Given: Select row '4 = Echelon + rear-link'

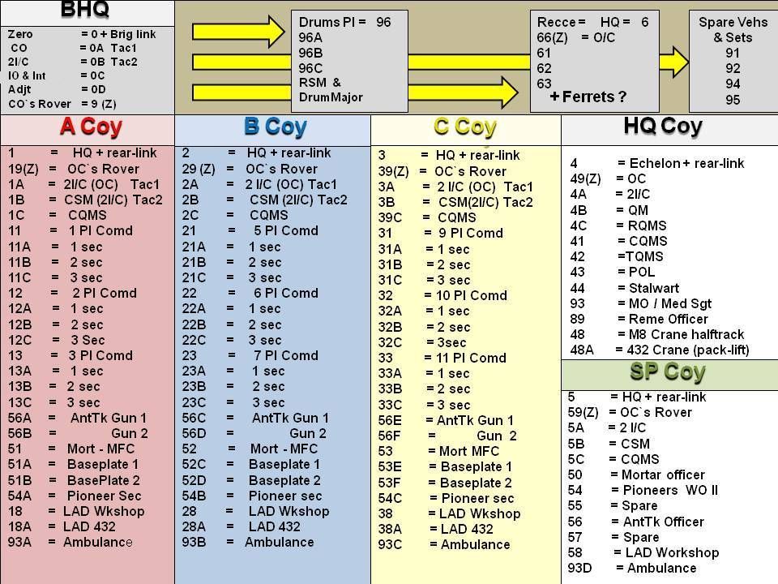Looking at the screenshot, I should point(657,163).
